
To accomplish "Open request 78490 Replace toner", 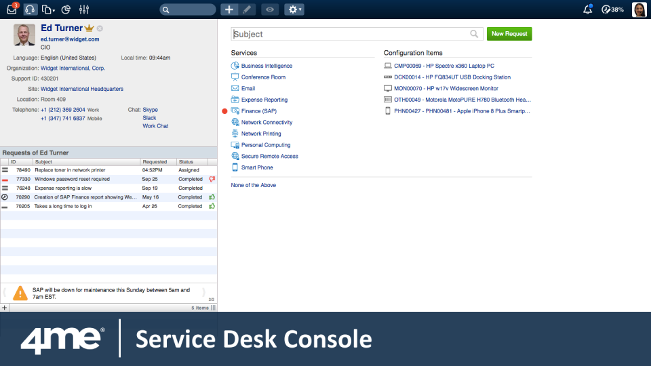I will 108,170.
